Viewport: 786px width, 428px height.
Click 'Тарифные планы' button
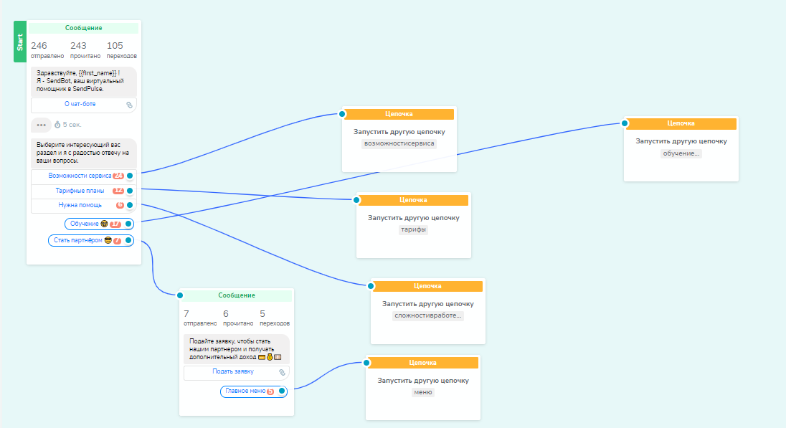[84, 191]
